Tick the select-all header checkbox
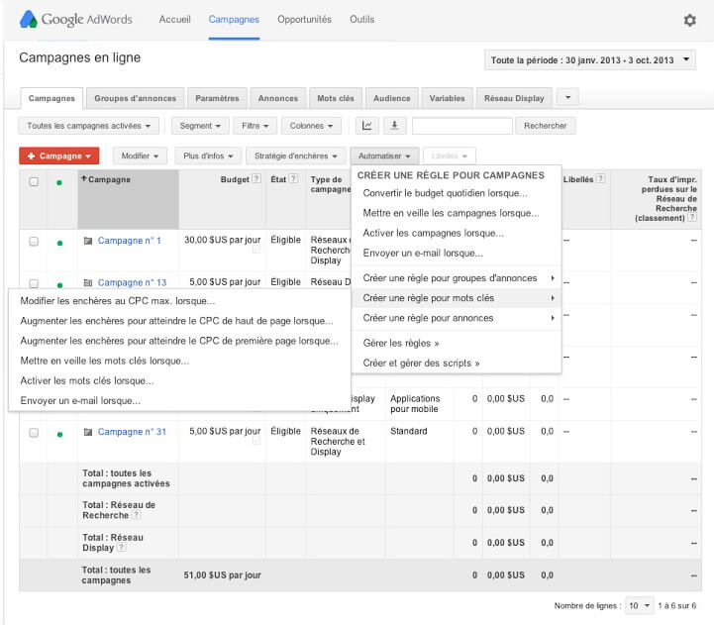 (x=34, y=182)
